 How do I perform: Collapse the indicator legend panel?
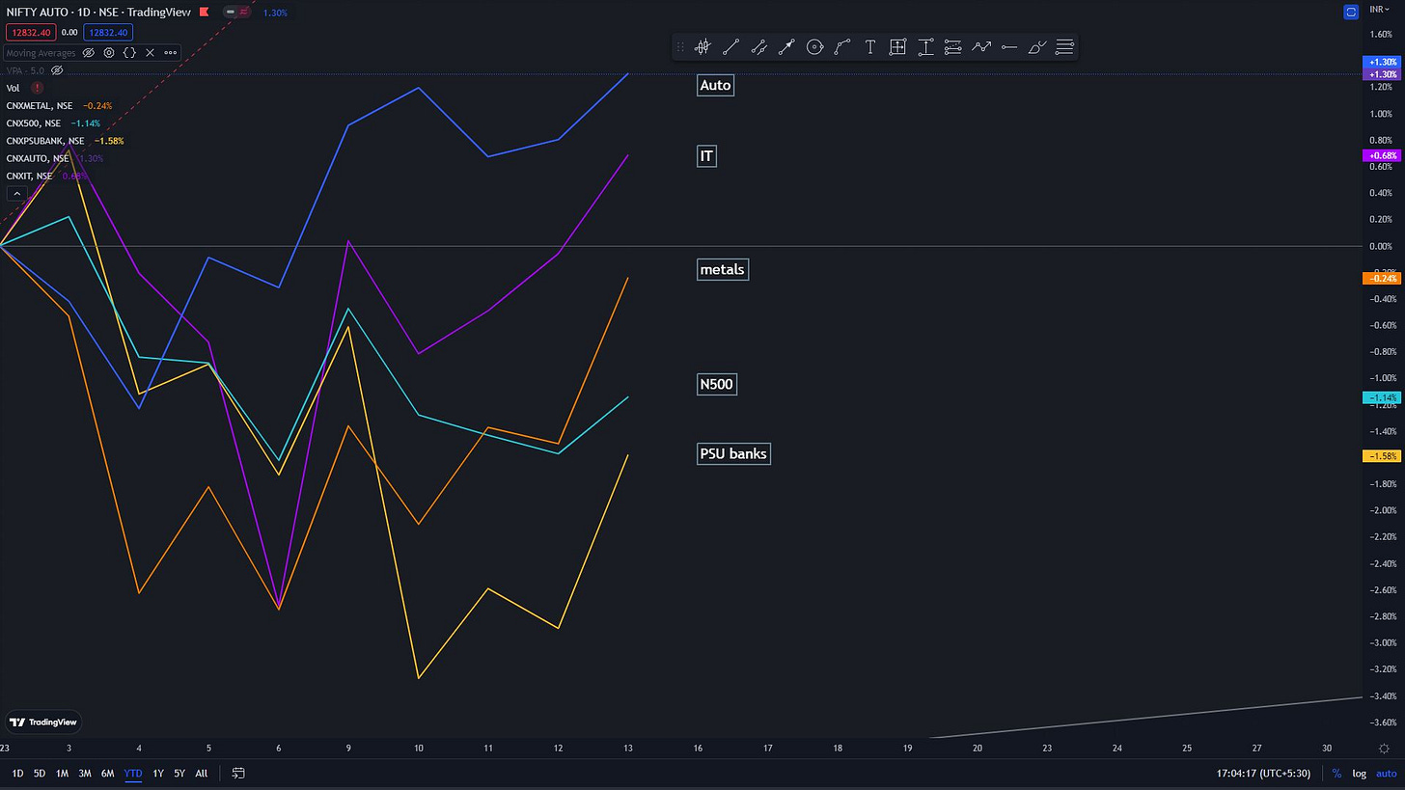point(16,193)
